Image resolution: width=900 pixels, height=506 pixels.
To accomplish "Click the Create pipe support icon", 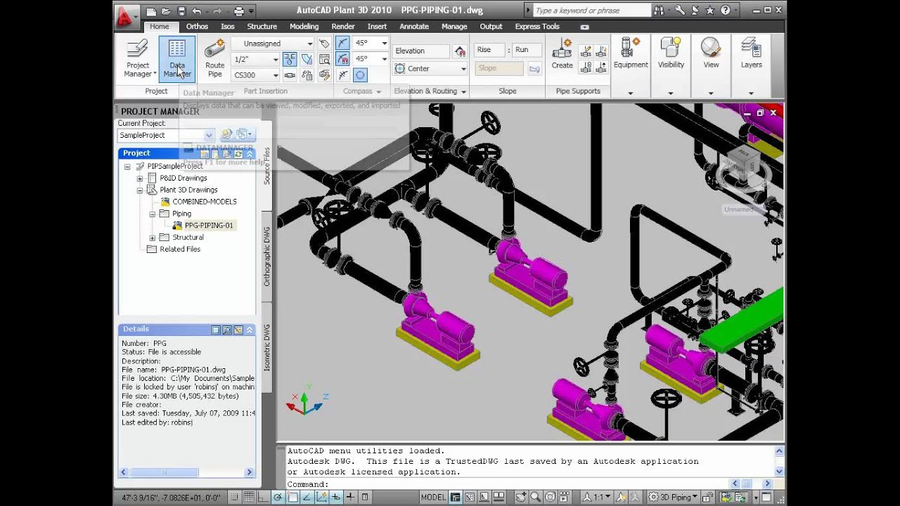I will [x=562, y=54].
